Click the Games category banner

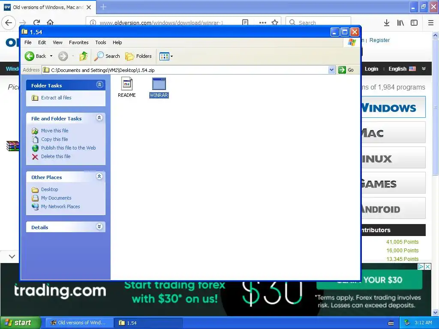(394, 183)
